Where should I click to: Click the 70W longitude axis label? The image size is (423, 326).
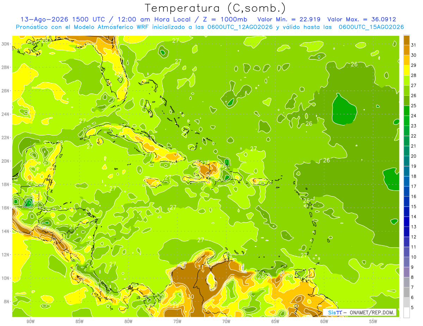click(226, 321)
